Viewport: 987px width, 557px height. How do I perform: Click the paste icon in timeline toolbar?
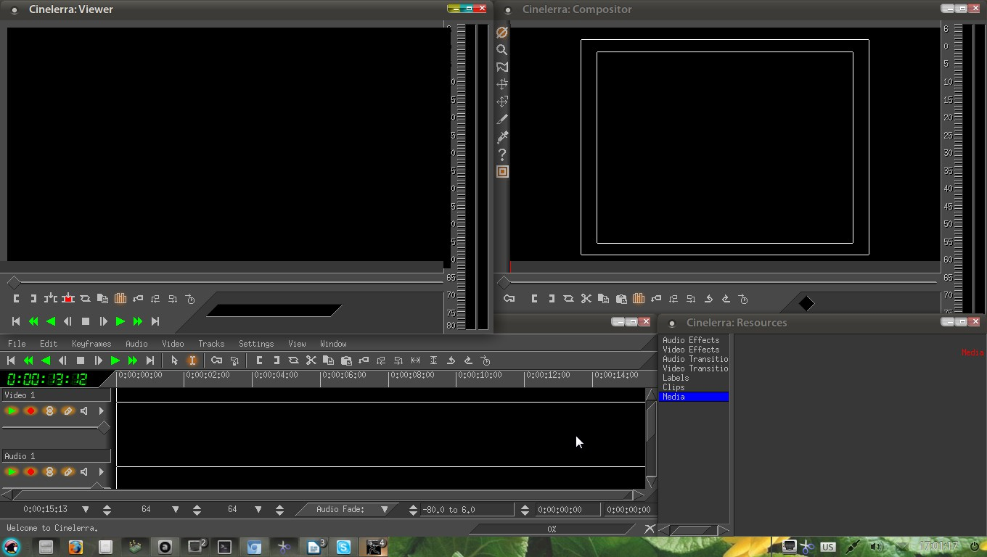click(x=346, y=360)
